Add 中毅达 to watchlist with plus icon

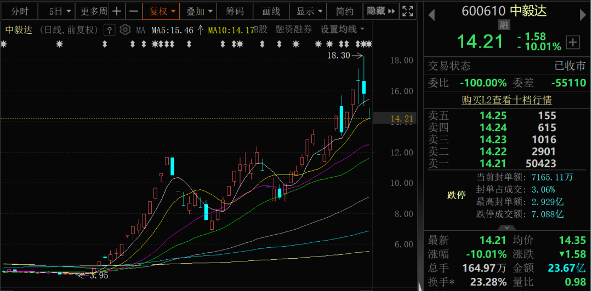click(573, 42)
